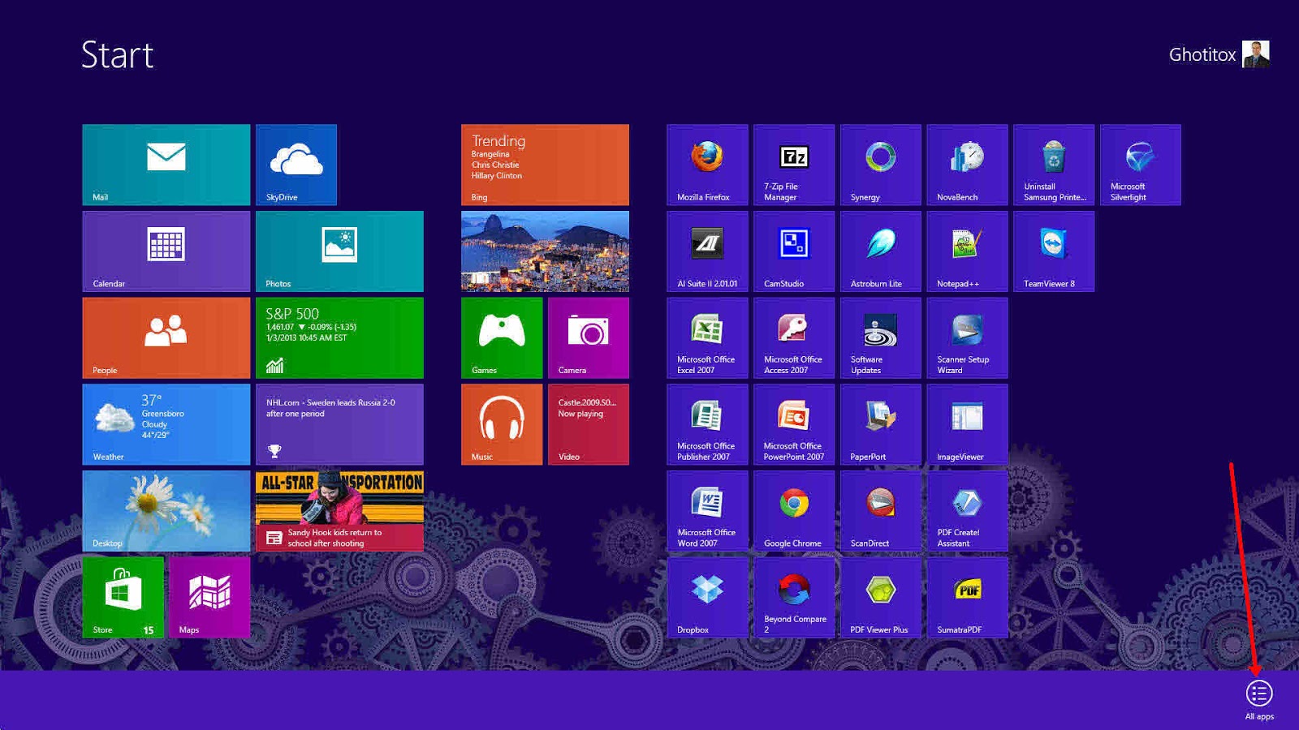1299x730 pixels.
Task: Launch SkyDrive
Action: [x=296, y=165]
